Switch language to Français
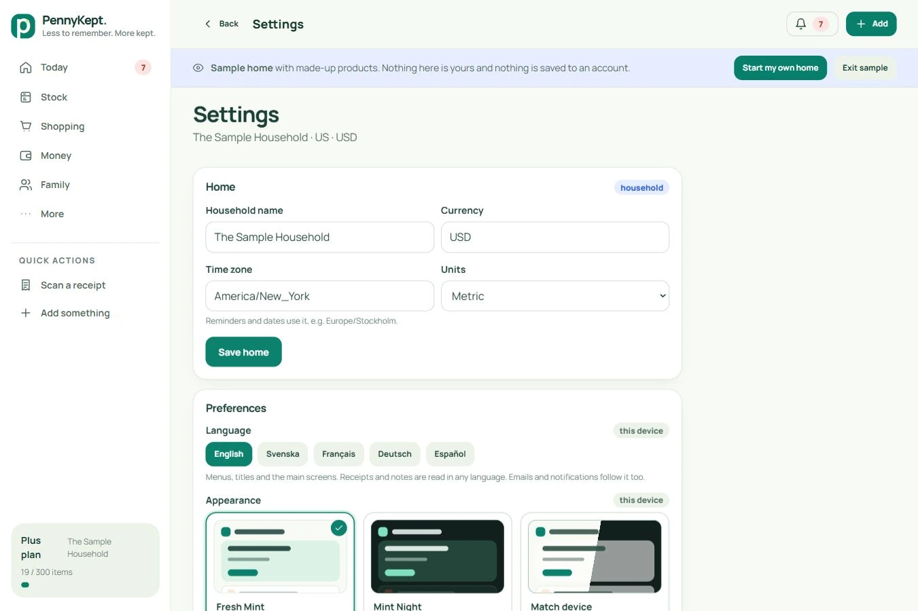 [x=338, y=454]
